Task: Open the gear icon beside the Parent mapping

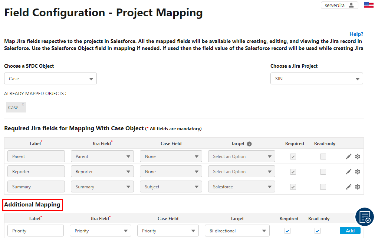Action: click(x=357, y=156)
